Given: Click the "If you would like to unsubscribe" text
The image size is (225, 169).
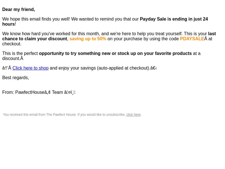Looking at the screenshot, I should point(102,115).
